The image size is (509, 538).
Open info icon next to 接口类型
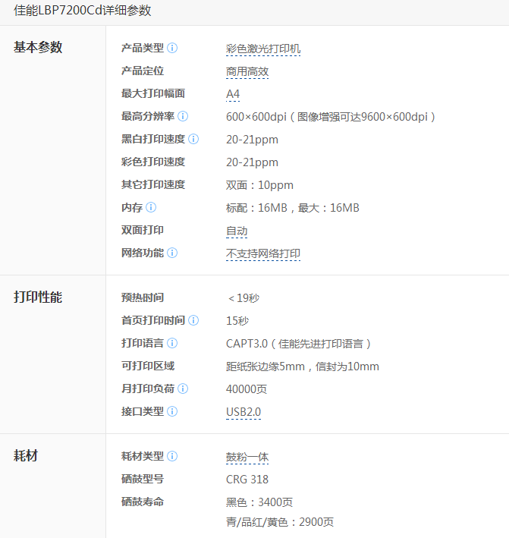(172, 411)
